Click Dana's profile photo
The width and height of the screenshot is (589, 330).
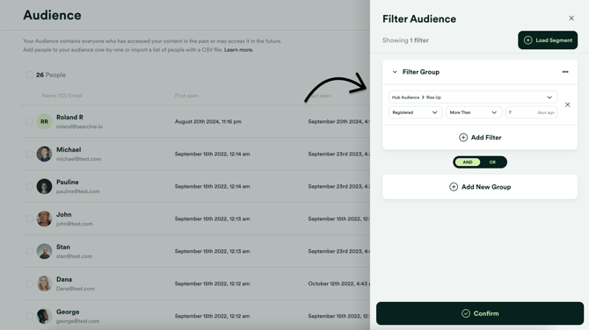coord(44,283)
